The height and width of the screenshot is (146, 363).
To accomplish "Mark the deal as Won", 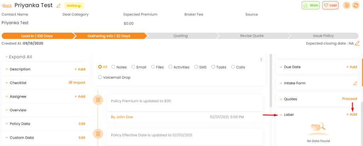I will (311, 5).
